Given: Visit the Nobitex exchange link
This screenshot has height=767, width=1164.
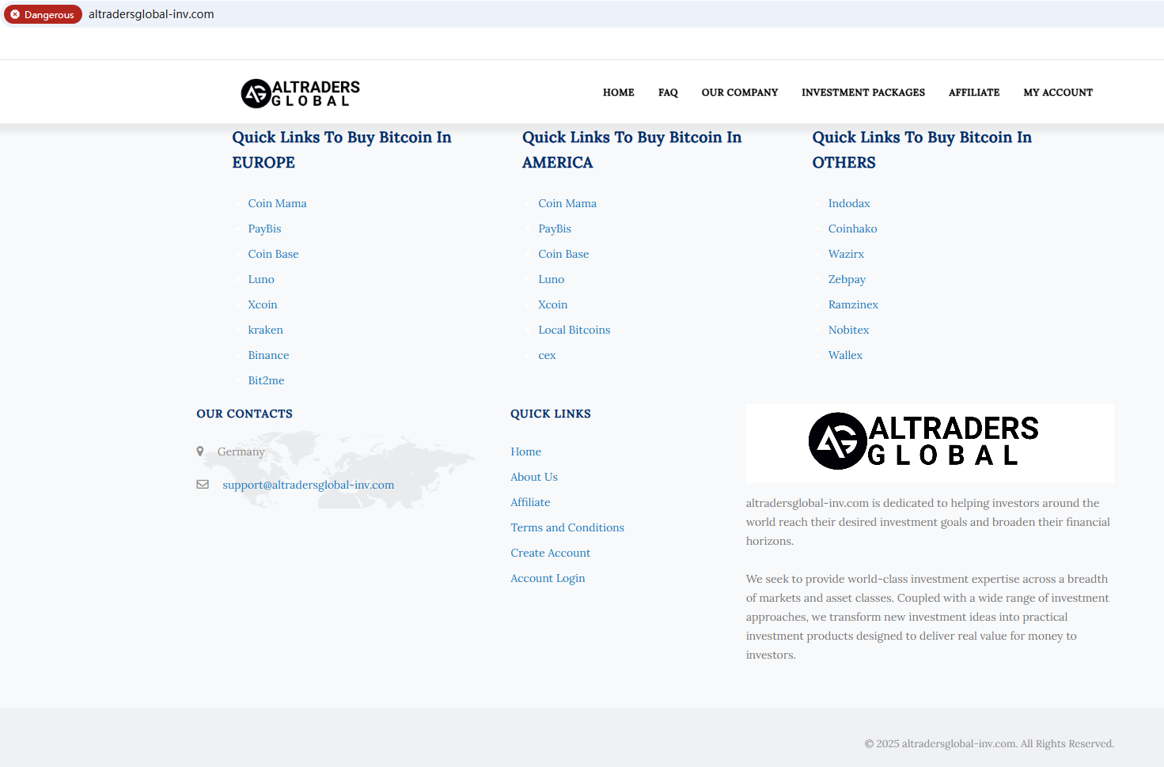Looking at the screenshot, I should pyautogui.click(x=849, y=330).
